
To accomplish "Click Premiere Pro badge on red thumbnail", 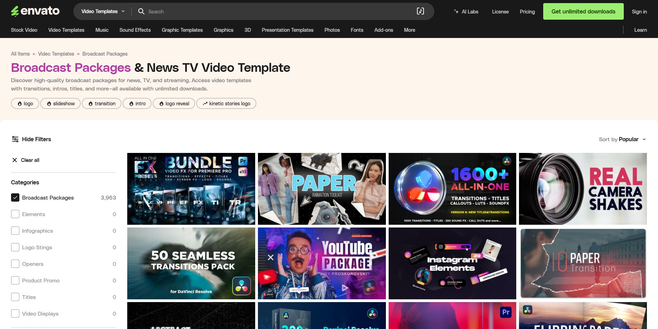I will 506,312.
